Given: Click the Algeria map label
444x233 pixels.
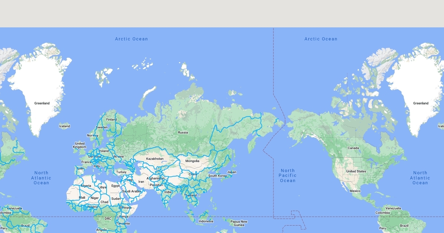Looking at the screenshot, I should pyautogui.click(x=86, y=186).
